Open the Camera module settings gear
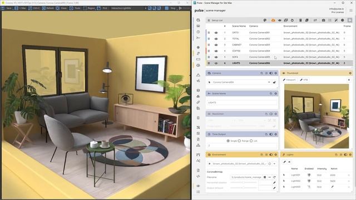The image size is (356, 200). point(276,73)
